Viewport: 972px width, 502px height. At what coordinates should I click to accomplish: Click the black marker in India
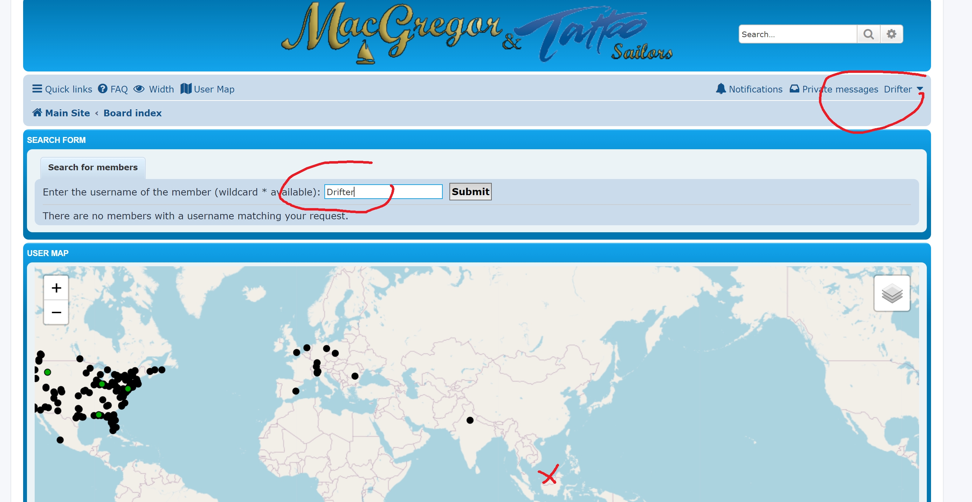pyautogui.click(x=470, y=420)
